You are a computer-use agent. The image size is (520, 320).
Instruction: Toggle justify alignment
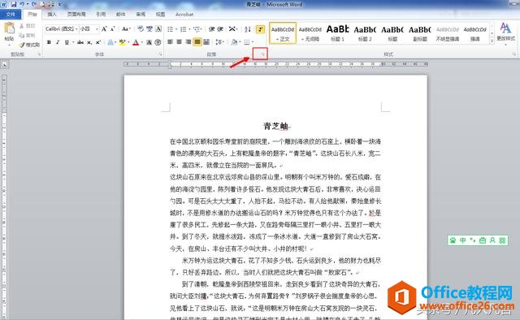coord(197,41)
